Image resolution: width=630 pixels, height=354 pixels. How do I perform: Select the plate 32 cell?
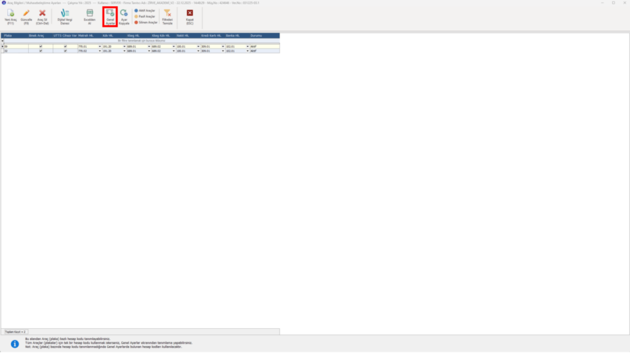click(x=16, y=51)
